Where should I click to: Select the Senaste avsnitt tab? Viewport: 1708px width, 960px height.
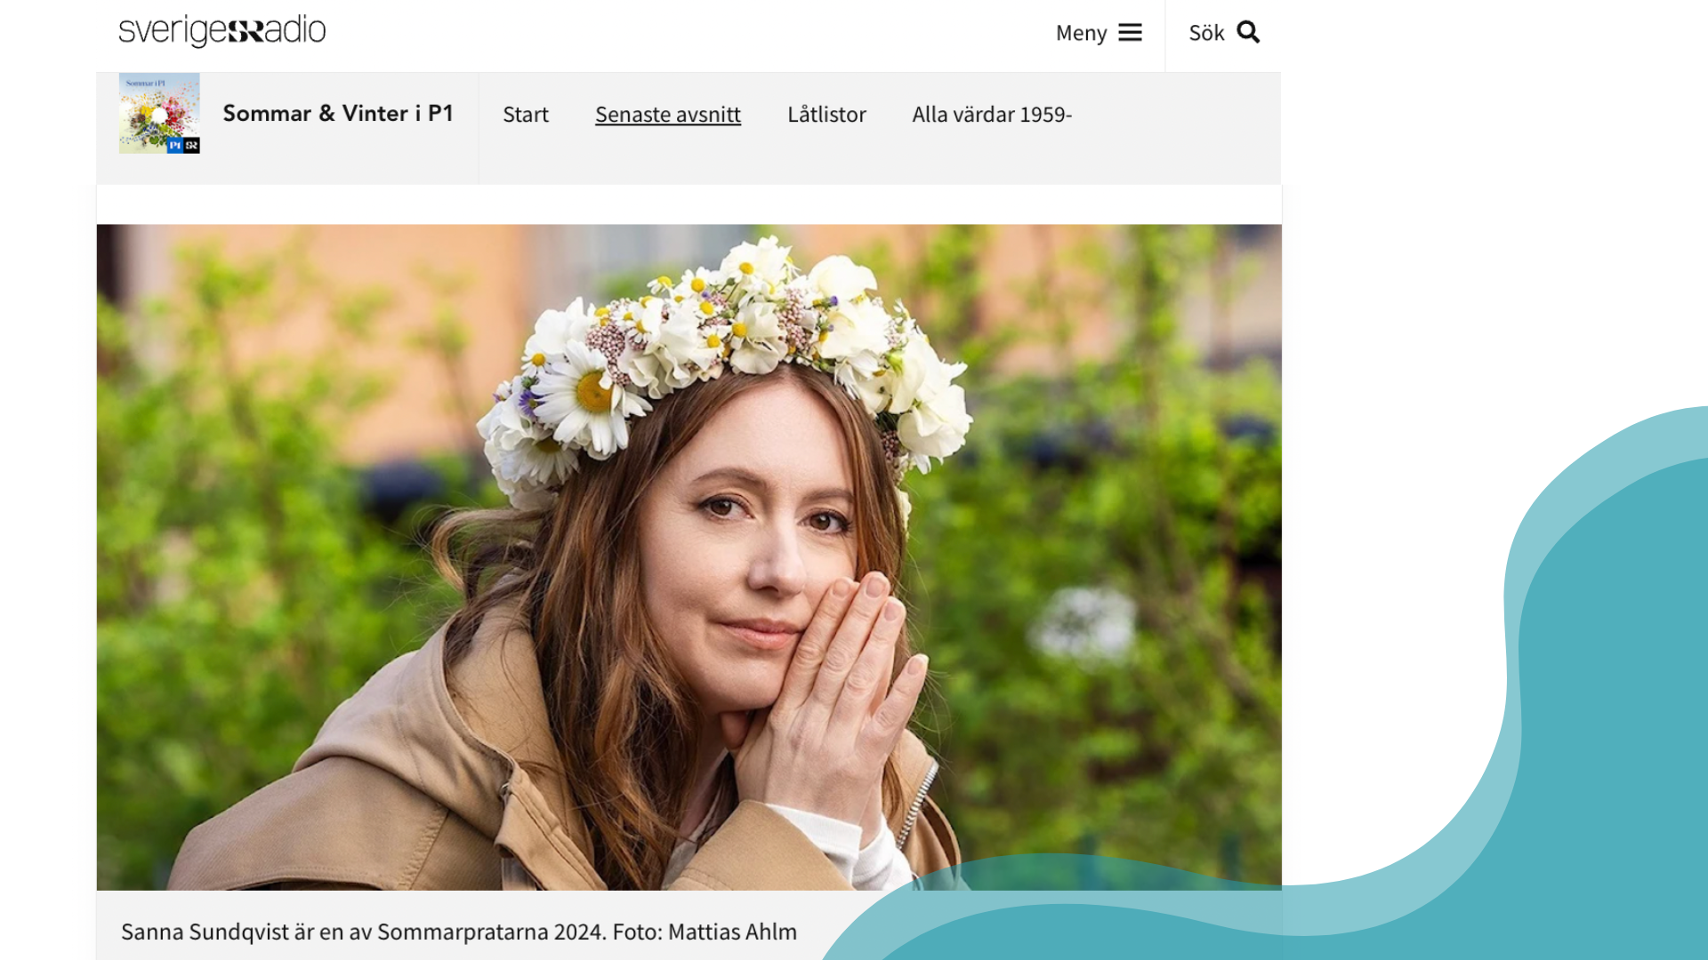(x=667, y=115)
